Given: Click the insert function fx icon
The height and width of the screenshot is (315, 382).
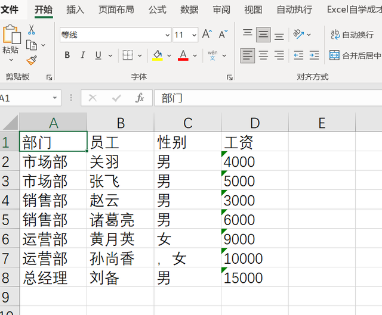Looking at the screenshot, I should (140, 98).
